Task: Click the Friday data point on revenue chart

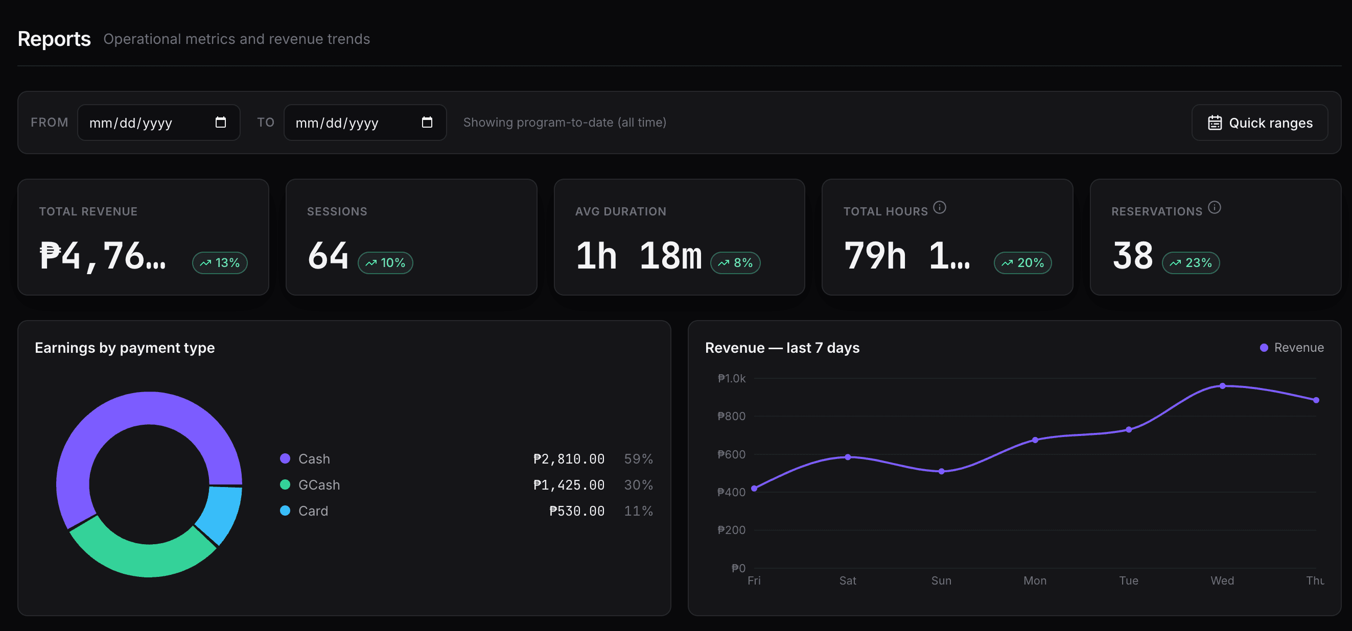Action: (754, 489)
